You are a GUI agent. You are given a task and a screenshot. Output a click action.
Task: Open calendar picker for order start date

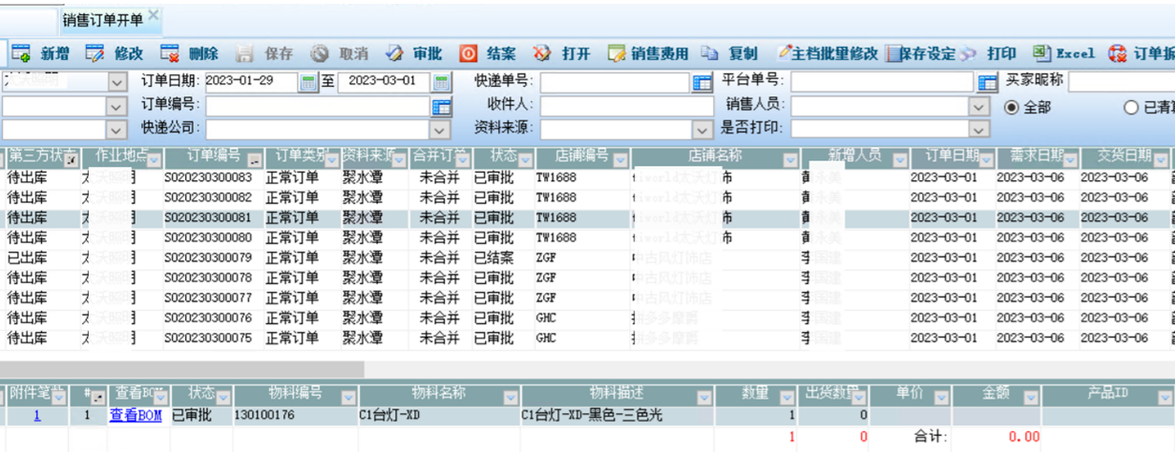click(308, 81)
